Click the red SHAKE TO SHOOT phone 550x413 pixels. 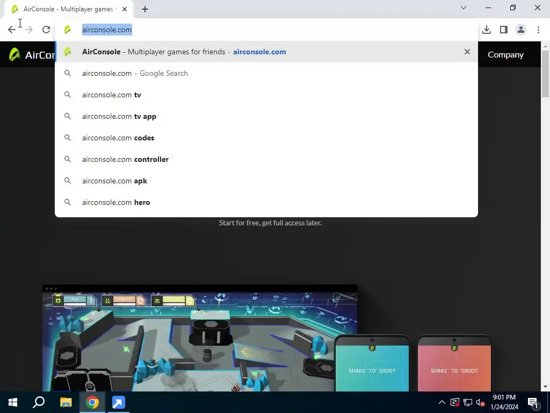pos(454,364)
